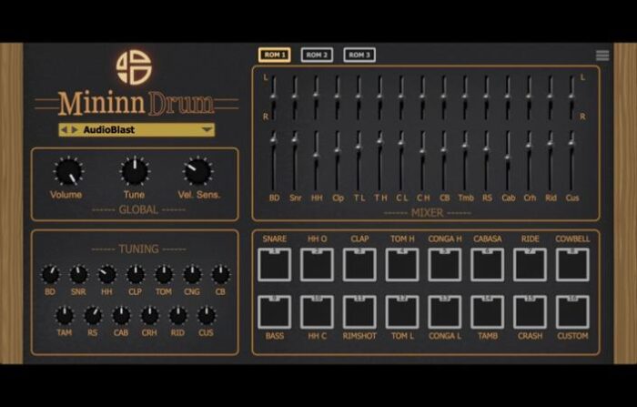
Task: Click the Mininn Drum logo emblem
Action: coord(134,66)
